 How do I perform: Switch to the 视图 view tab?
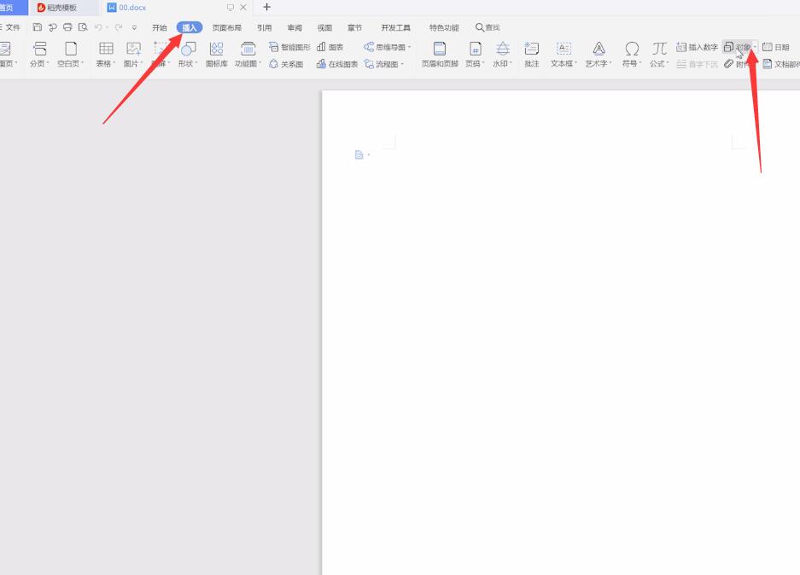tap(324, 27)
